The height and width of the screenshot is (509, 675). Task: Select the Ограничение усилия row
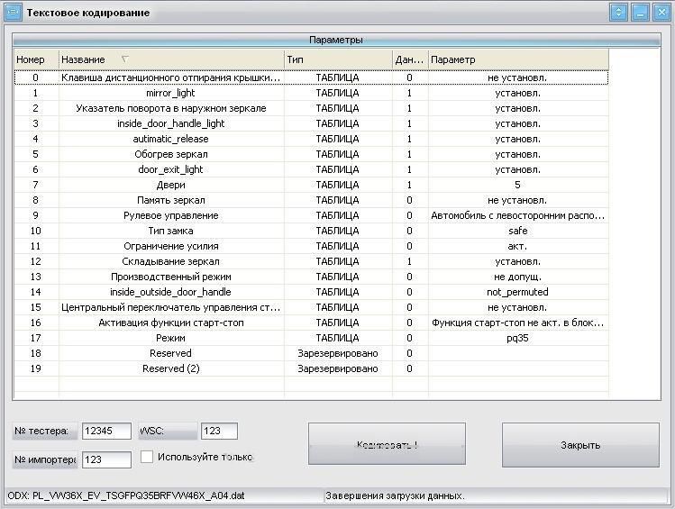click(x=311, y=246)
